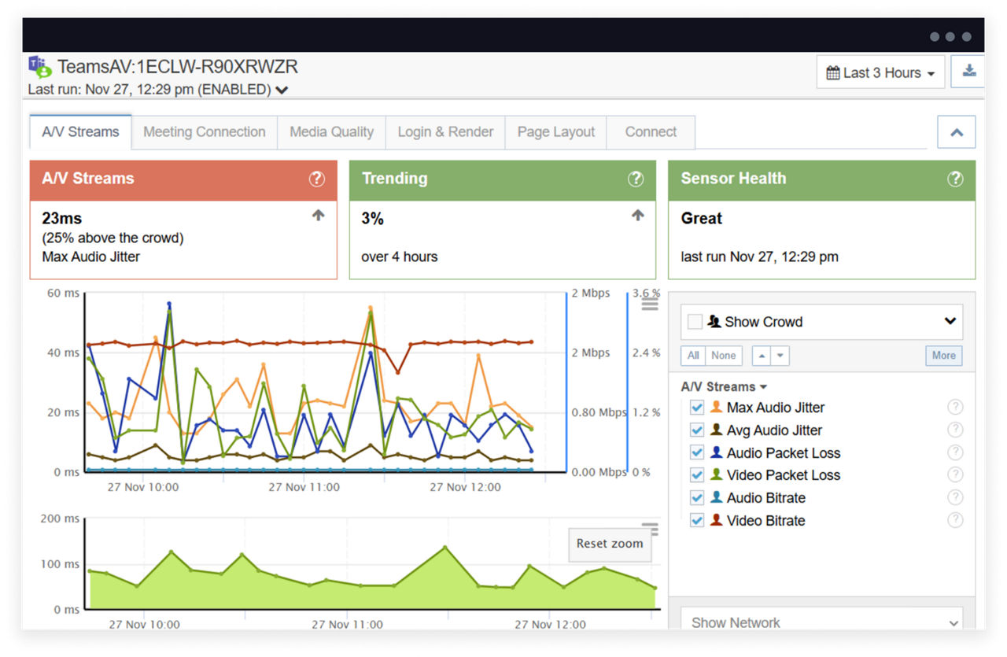
Task: Click the All button
Action: 693,356
